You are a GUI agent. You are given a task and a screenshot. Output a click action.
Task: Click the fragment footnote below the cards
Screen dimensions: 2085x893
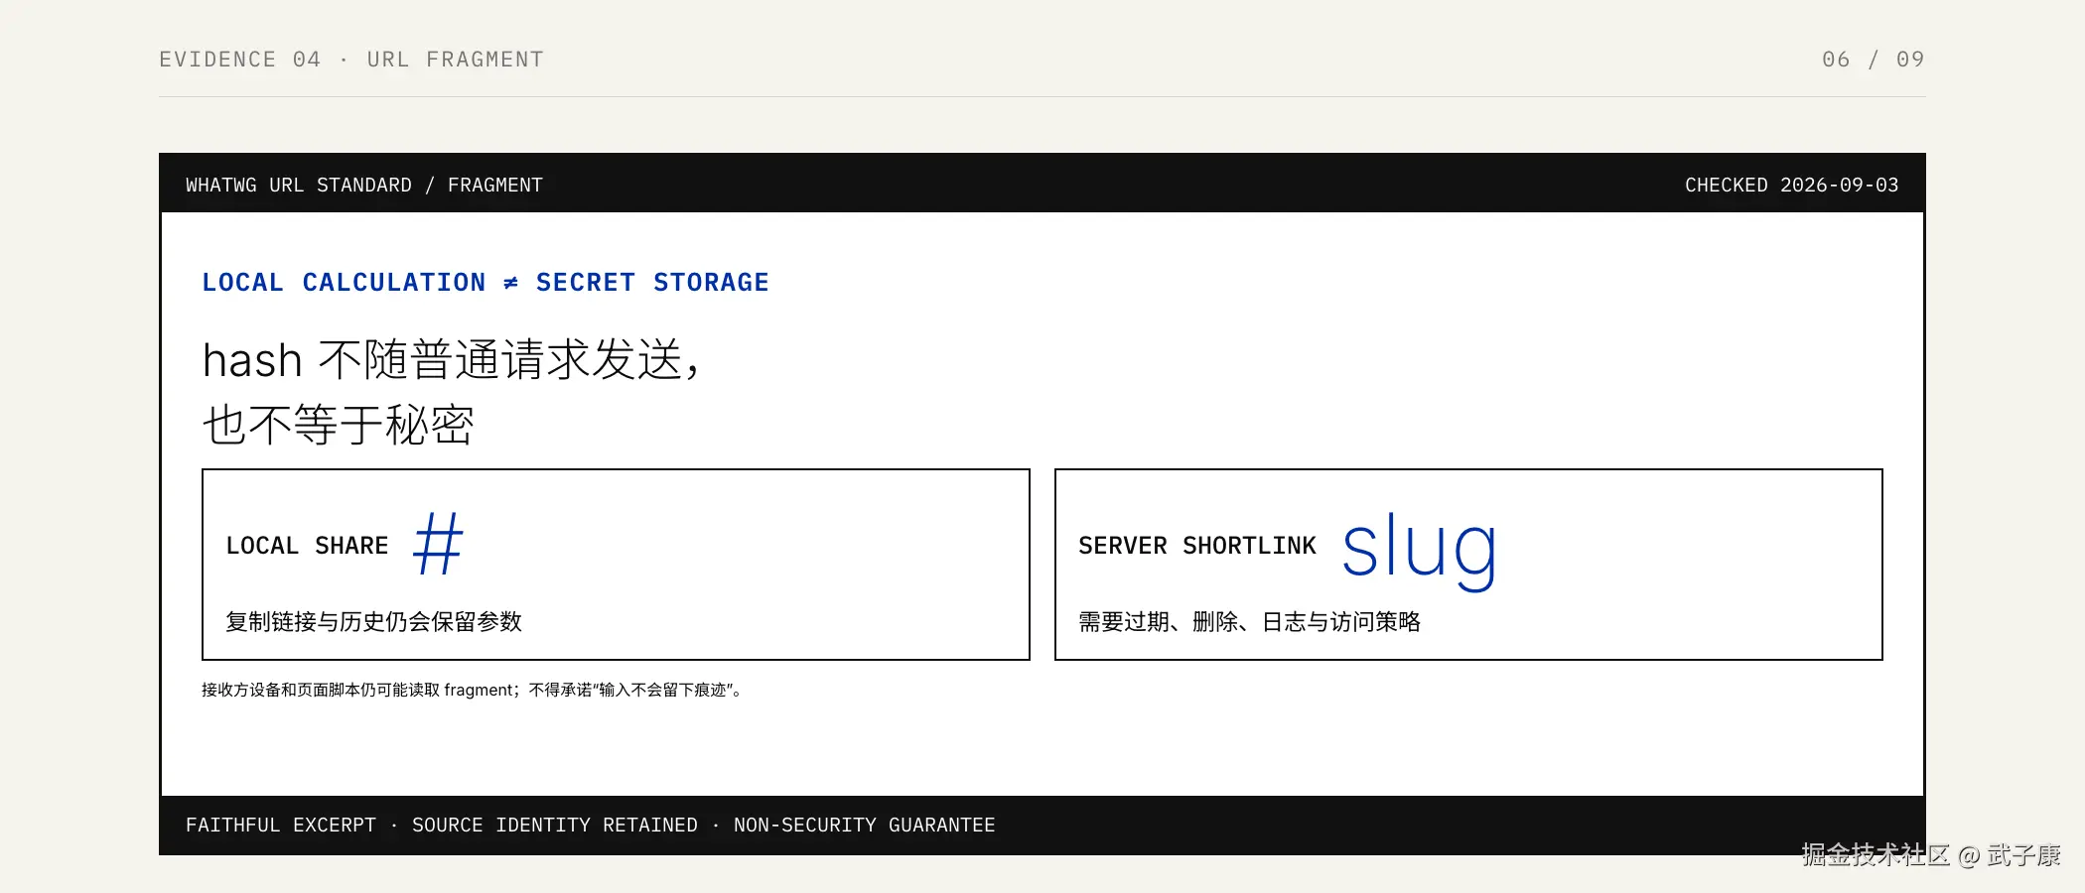pyautogui.click(x=473, y=690)
